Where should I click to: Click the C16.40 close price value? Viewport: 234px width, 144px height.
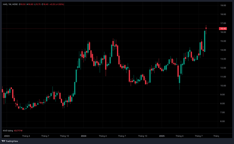(x=45, y=4)
